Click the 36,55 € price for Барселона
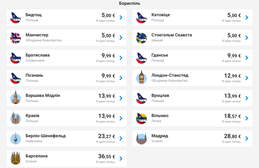The image size is (259, 168). [x=107, y=156]
